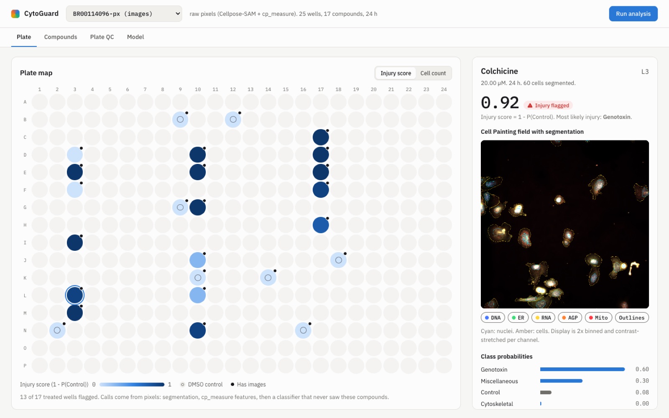The height and width of the screenshot is (418, 669).
Task: Select well G9 DMSO control
Action: (180, 207)
